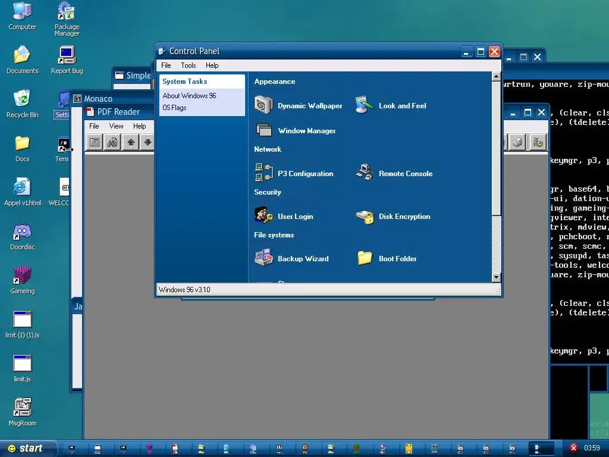Viewport: 609px width, 457px height.
Task: Open the tools icon in PDF Reader toolbar
Action: (538, 142)
